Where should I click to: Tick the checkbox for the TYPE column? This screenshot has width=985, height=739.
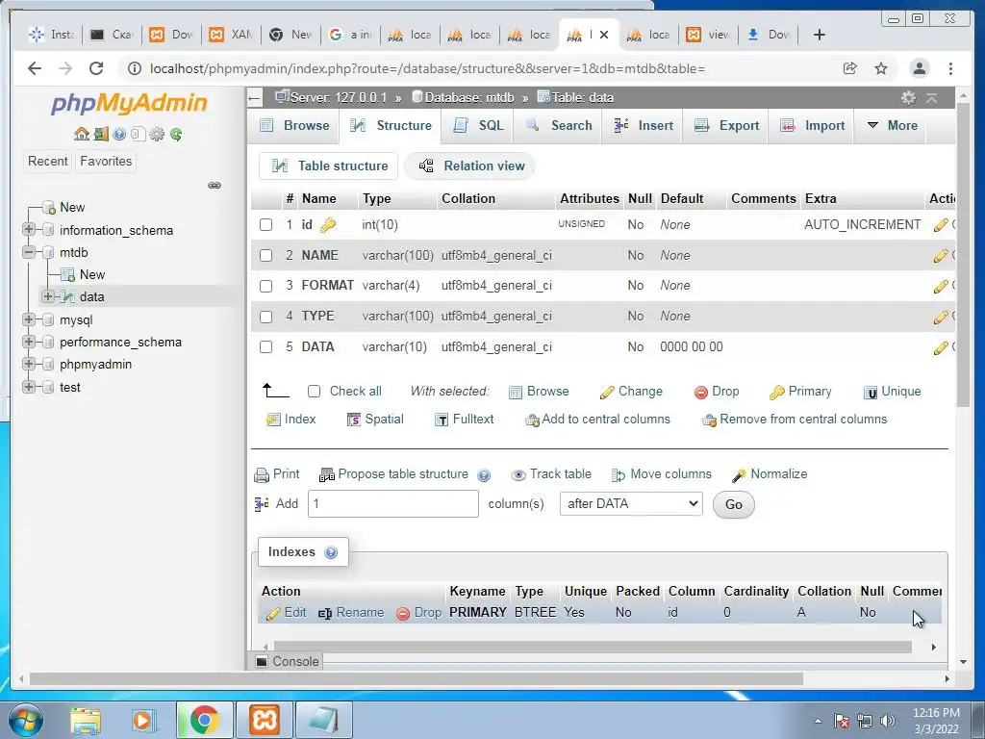(265, 317)
